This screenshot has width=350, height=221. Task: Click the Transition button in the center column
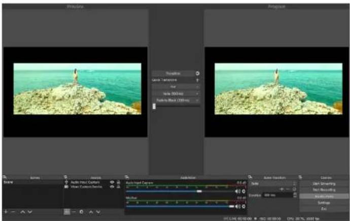pyautogui.click(x=173, y=73)
